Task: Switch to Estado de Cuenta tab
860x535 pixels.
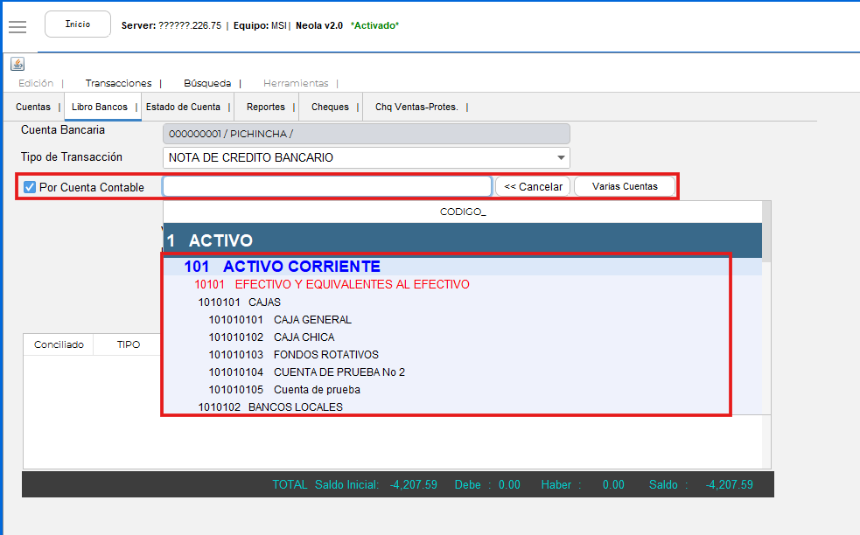Action: point(183,107)
